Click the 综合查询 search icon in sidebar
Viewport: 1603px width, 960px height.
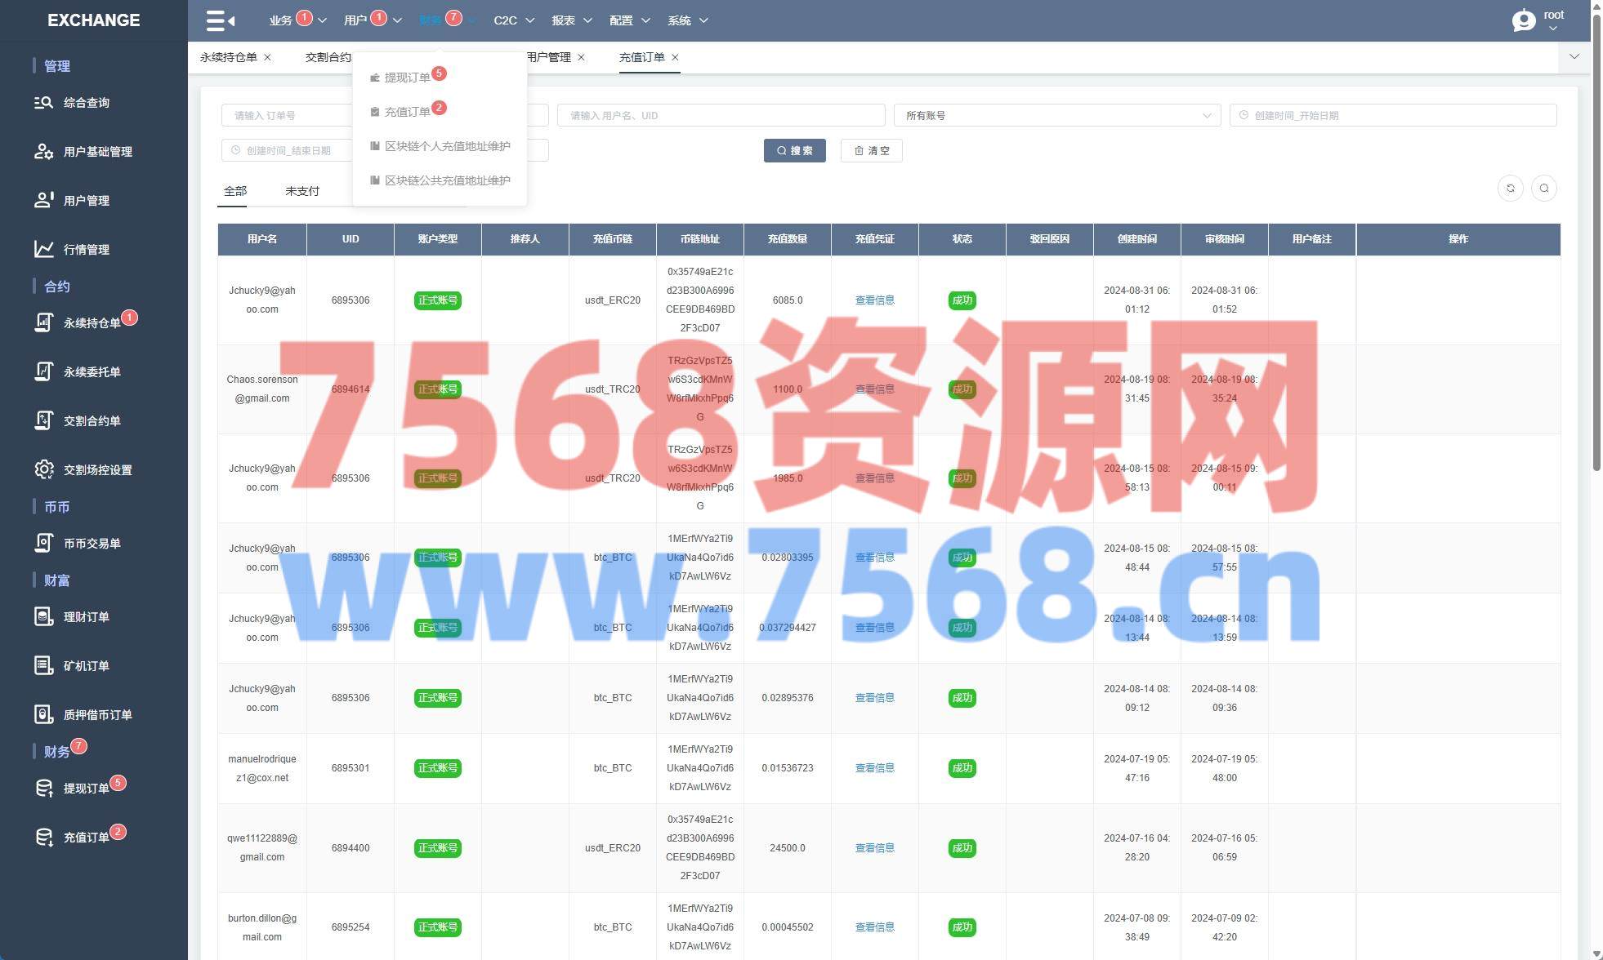pos(43,103)
